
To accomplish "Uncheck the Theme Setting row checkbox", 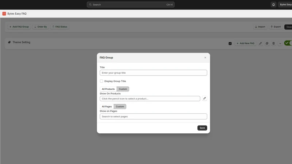I will coord(230,43).
